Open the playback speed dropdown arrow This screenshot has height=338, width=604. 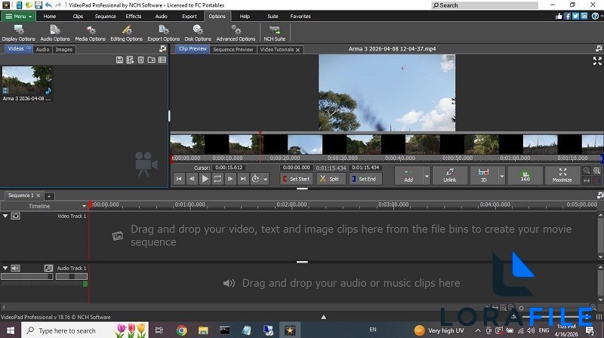[x=266, y=179]
